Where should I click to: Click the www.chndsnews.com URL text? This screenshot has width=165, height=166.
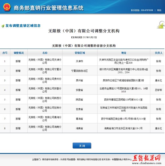coord(147,163)
